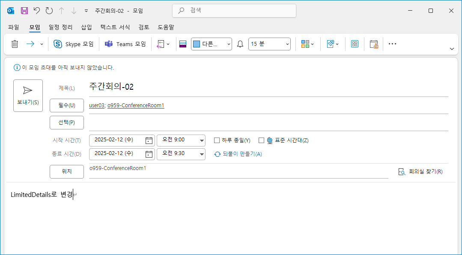462x255 pixels.
Task: Click the tags/pen ribbon icon
Action: point(330,44)
